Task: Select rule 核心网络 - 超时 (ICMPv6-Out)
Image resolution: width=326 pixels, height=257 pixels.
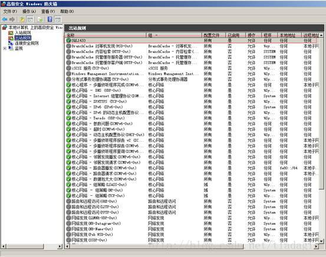Action: (98, 129)
